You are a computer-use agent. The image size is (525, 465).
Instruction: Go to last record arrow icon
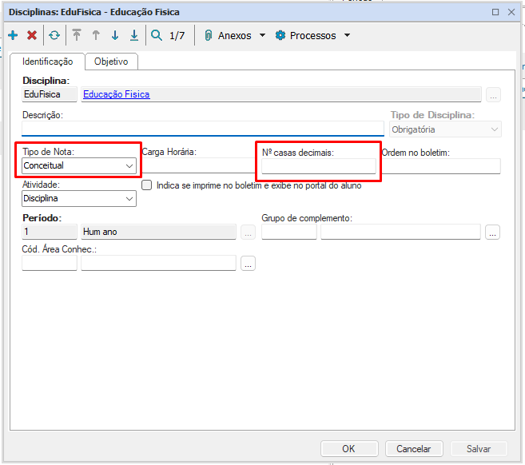pyautogui.click(x=134, y=35)
